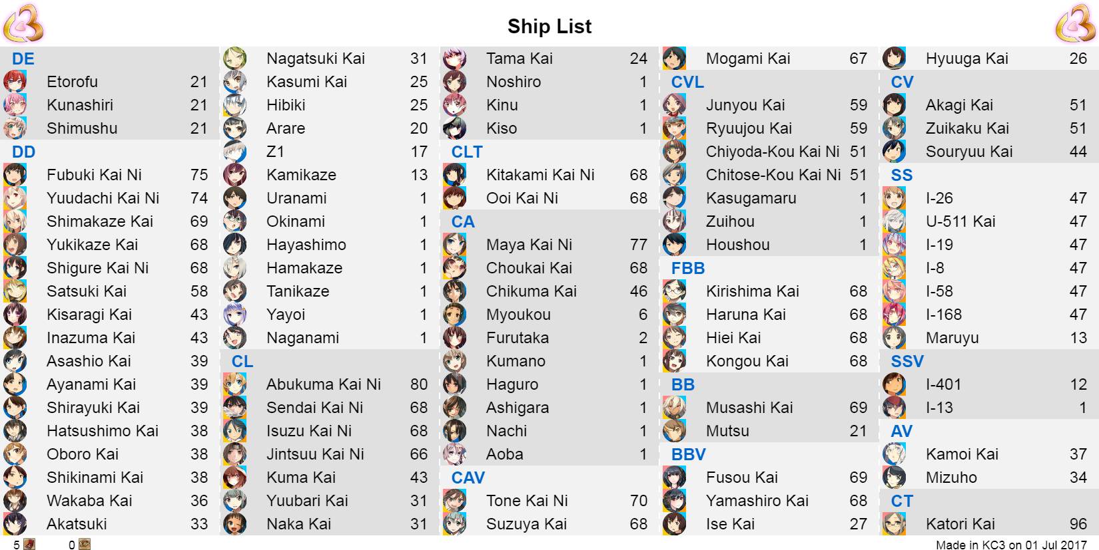Click Katori Kai's avatar icon
1099x550 pixels.
(x=894, y=524)
